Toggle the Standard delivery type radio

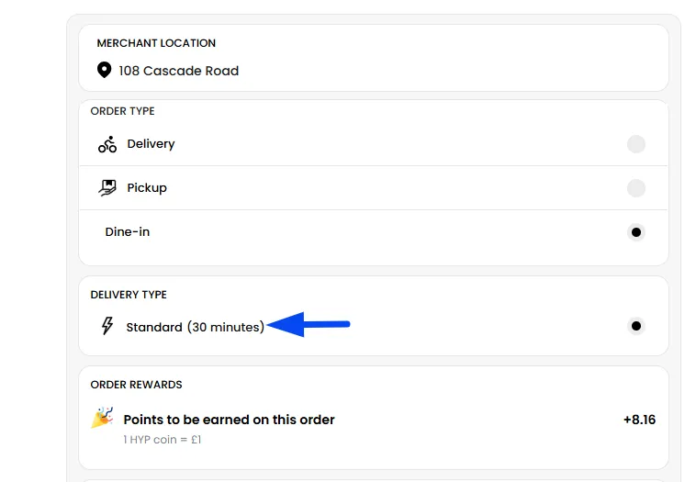(x=635, y=326)
